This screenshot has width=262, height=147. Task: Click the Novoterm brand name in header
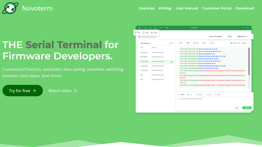(x=37, y=8)
